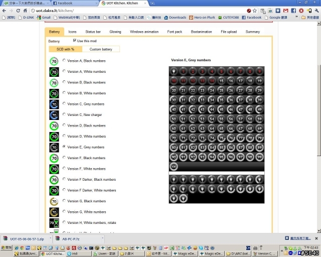Switch to Version C taskbar window
Screen dimensions: 321x257
click(265, 253)
